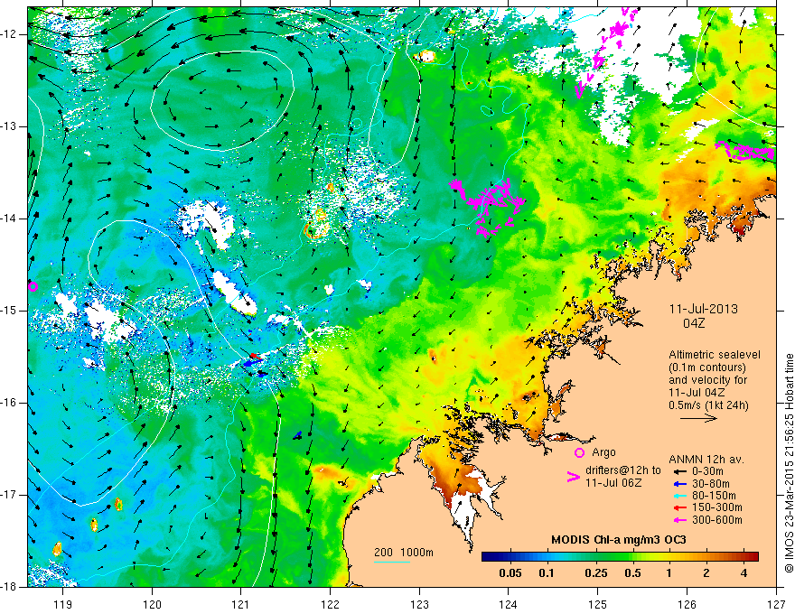Click the 'Altimetric sealevel' text
The width and height of the screenshot is (795, 614).
tap(715, 355)
